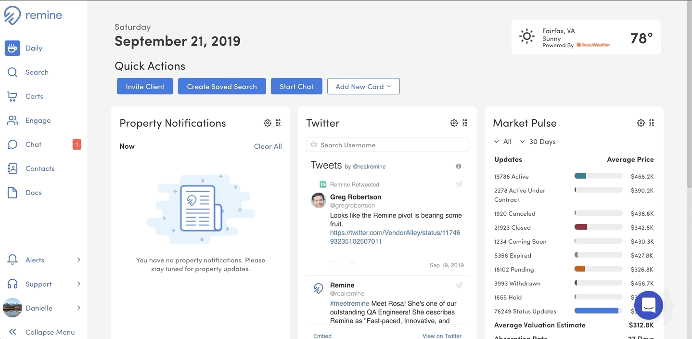
Task: Click the red chat unread badge
Action: tap(77, 144)
